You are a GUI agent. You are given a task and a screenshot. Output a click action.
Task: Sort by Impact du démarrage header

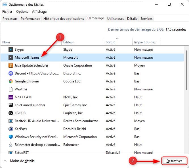point(146,42)
